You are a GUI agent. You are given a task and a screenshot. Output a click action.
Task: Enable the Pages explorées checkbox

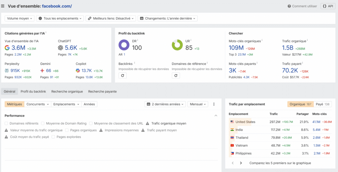[x=53, y=137]
